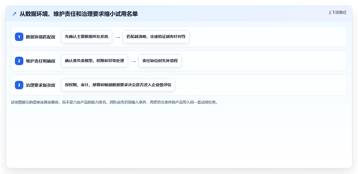Click the title 从数据环境、维护责任和治理要求缩小试用名单
The height and width of the screenshot is (174, 358).
[79, 14]
